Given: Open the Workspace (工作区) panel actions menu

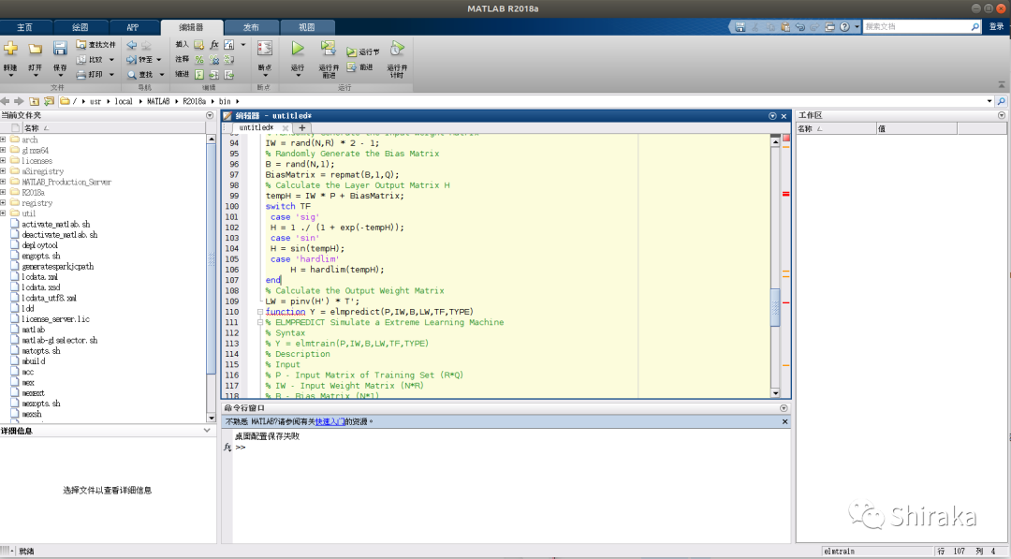Looking at the screenshot, I should [1002, 115].
